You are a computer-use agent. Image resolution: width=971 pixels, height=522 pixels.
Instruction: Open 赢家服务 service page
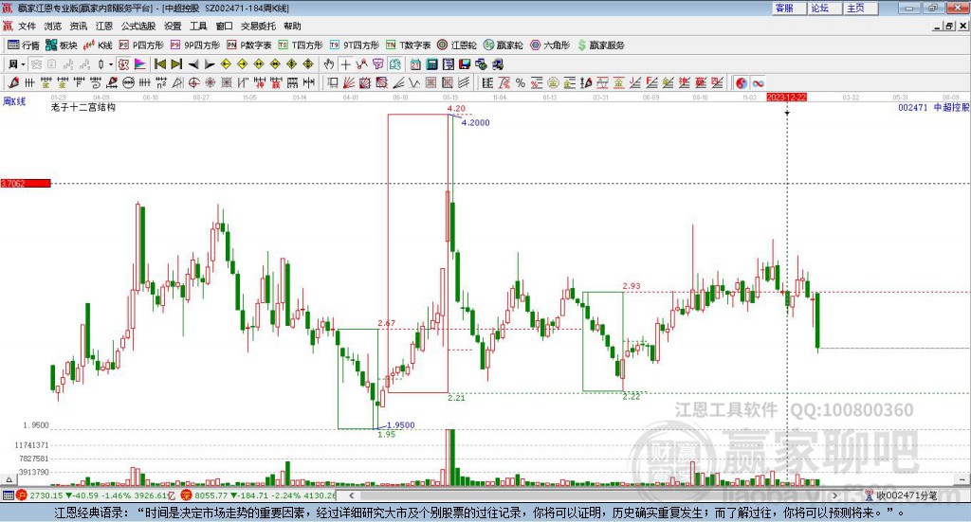600,45
